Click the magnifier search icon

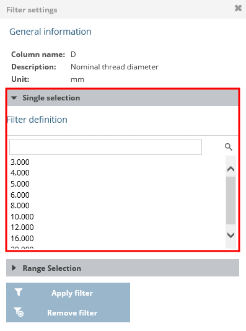tap(229, 147)
